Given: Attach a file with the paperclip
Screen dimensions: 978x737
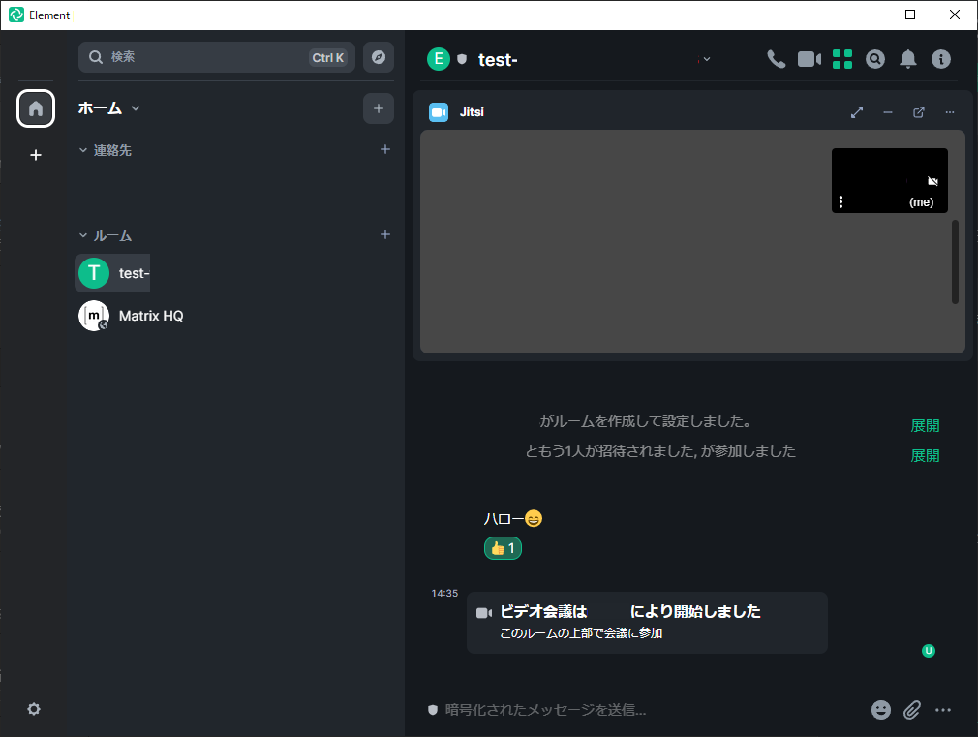Looking at the screenshot, I should tap(911, 709).
